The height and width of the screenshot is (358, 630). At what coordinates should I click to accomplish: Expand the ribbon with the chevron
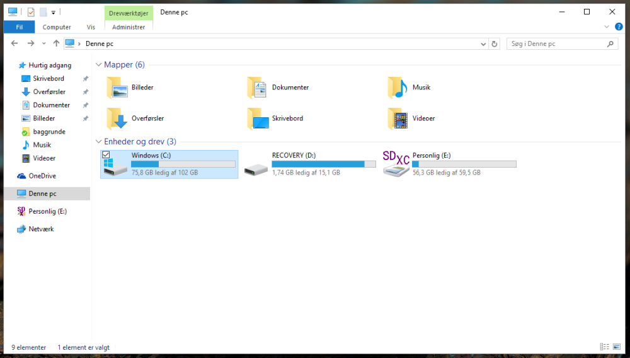point(607,26)
